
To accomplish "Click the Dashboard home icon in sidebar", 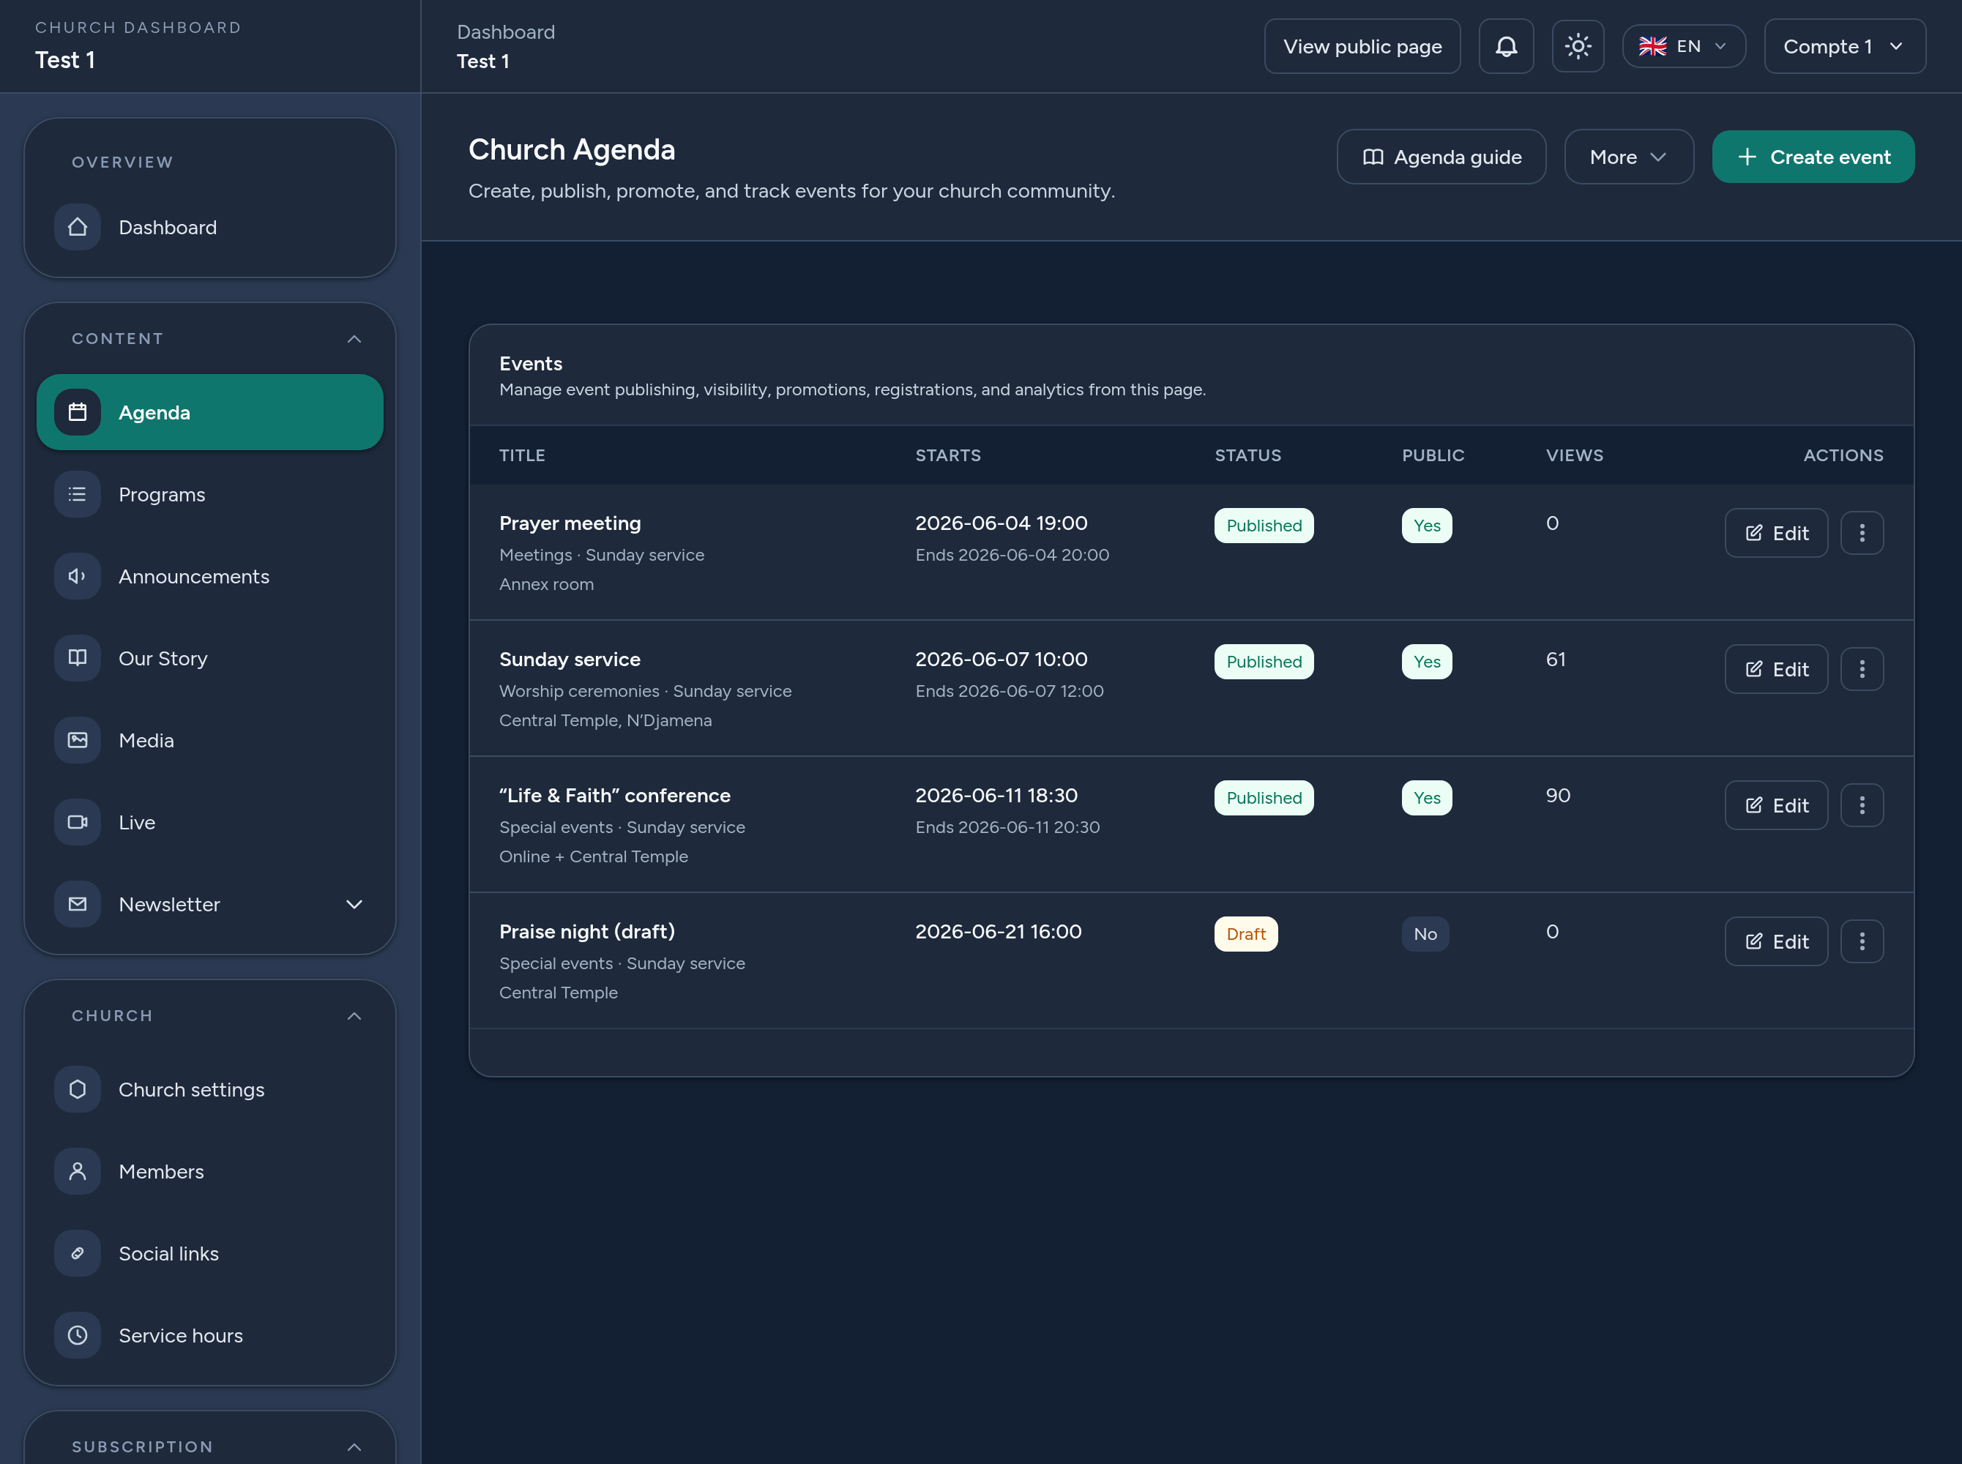I will 78,227.
